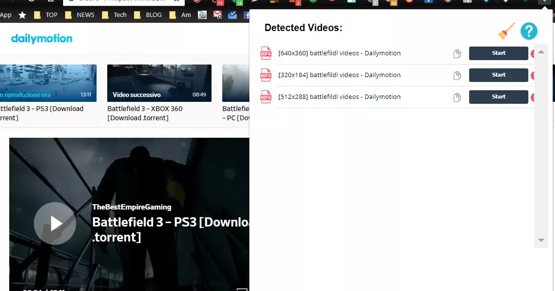Open the TOP bookmarks folder
The height and width of the screenshot is (291, 555).
point(46,15)
